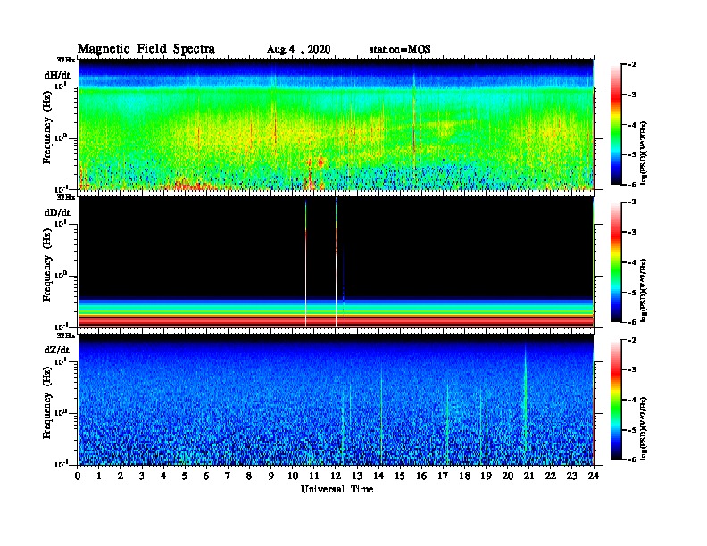Click hour 21 on the time axis
The image size is (707, 546).
click(528, 476)
